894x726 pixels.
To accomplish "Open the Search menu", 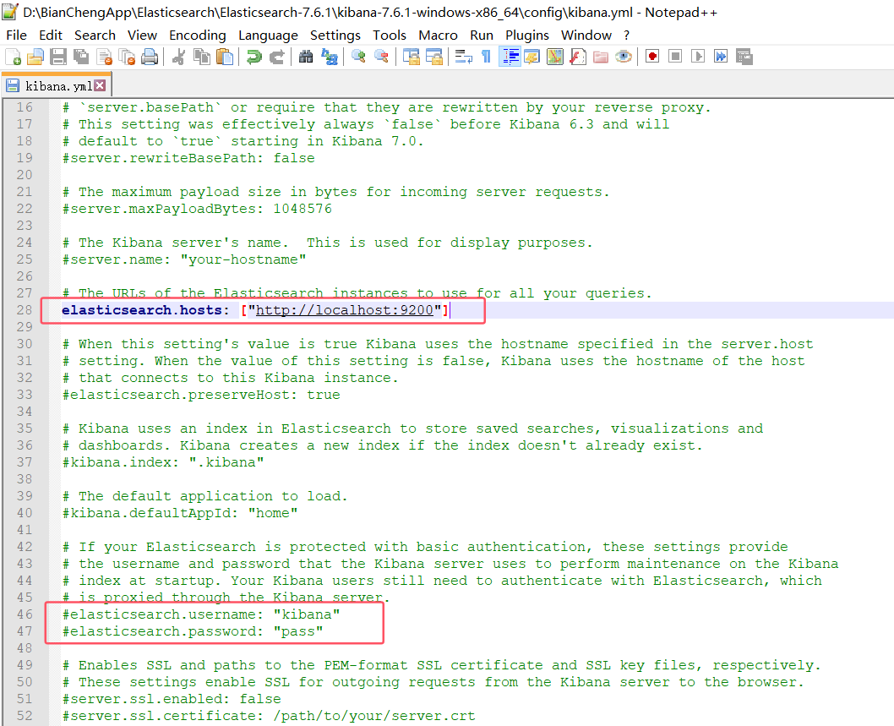I will click(95, 35).
